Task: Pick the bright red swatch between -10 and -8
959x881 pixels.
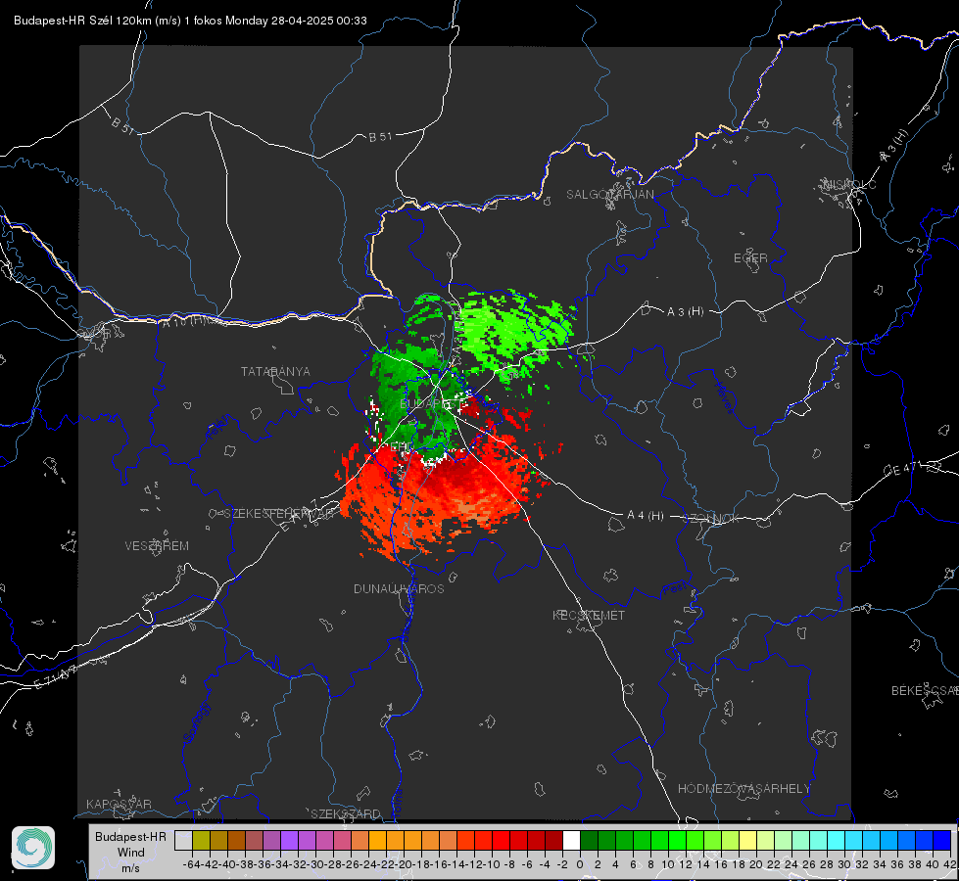Action: point(501,840)
